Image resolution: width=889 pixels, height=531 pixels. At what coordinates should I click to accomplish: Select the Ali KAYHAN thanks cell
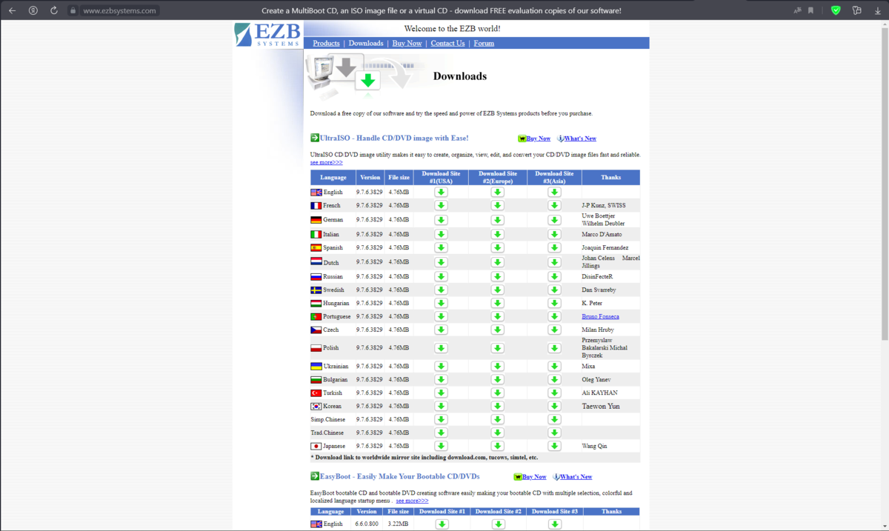(x=610, y=393)
